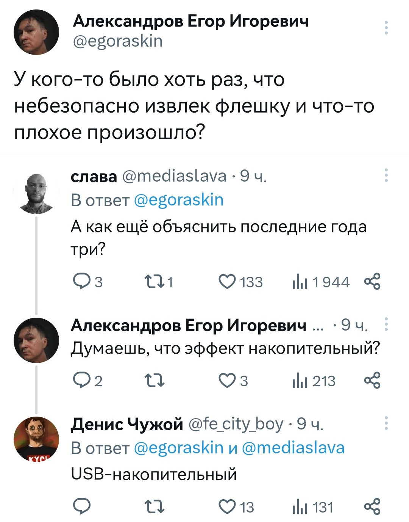The width and height of the screenshot is (409, 522).
Task: Open more options on слава's reply
Action: 386,175
